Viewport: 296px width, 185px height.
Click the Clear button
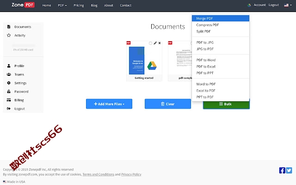pyautogui.click(x=168, y=104)
